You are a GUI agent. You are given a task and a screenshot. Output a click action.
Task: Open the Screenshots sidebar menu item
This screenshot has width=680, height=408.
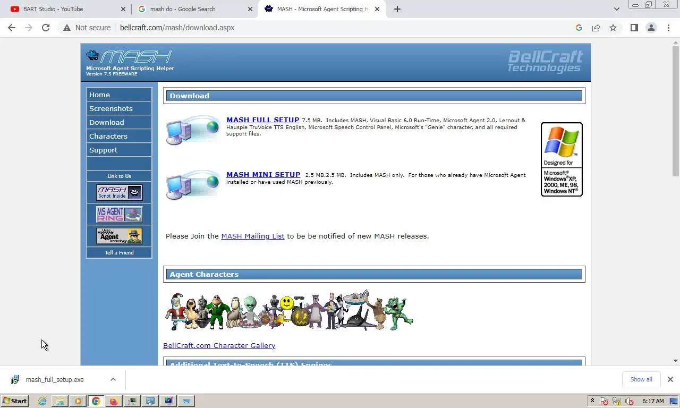119,108
